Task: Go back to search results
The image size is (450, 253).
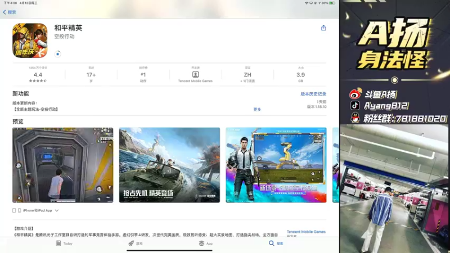Action: tap(9, 12)
